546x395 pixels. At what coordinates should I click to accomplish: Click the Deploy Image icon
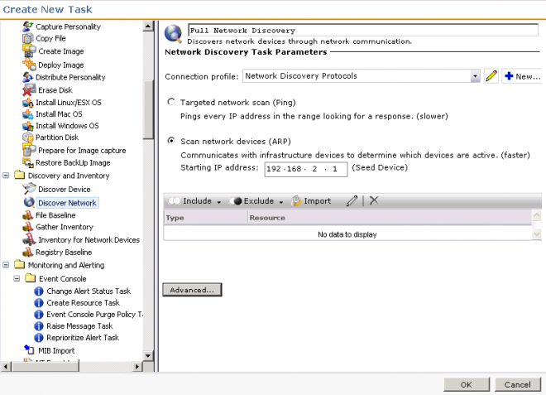(x=29, y=65)
